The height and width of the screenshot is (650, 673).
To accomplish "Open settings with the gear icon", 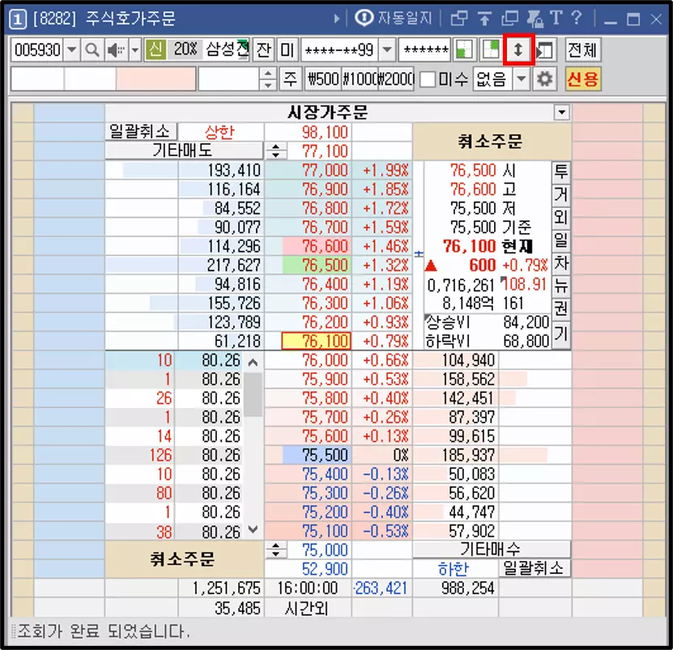I will pos(545,79).
